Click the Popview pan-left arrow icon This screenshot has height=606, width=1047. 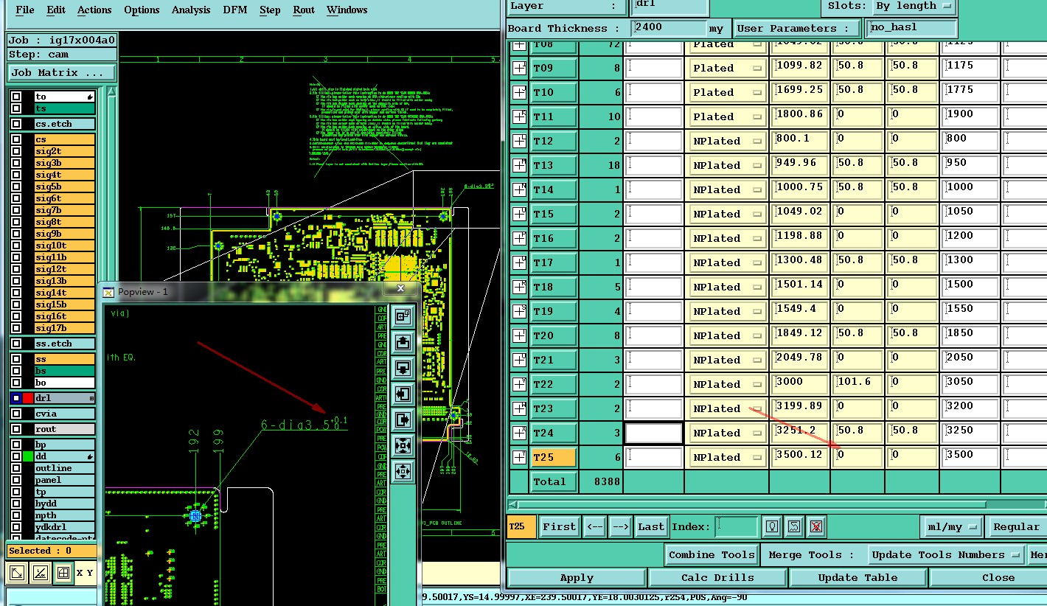pyautogui.click(x=403, y=394)
